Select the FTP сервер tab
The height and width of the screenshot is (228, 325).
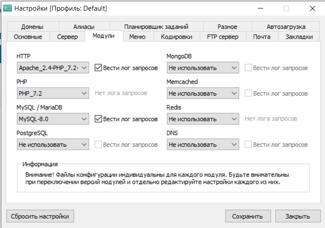point(222,37)
